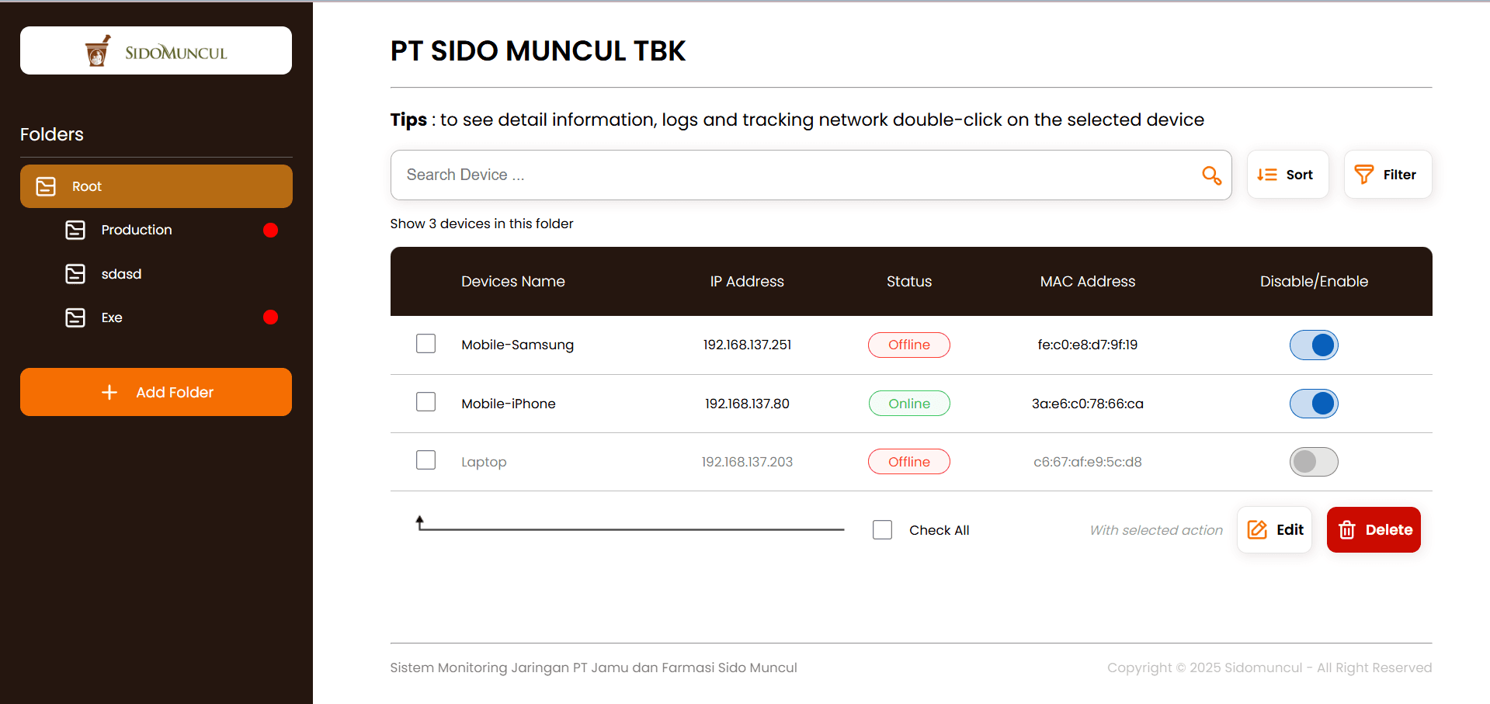This screenshot has width=1490, height=704.
Task: Click the SidoMuncul logo
Action: (156, 51)
